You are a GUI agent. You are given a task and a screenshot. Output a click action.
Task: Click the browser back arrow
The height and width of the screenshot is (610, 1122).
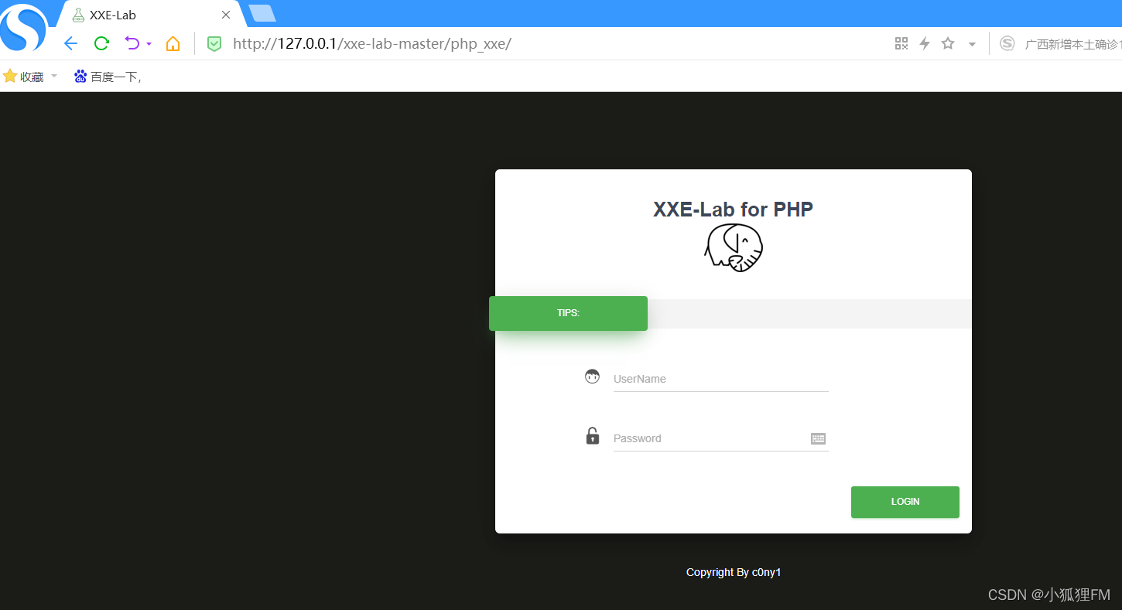click(70, 43)
